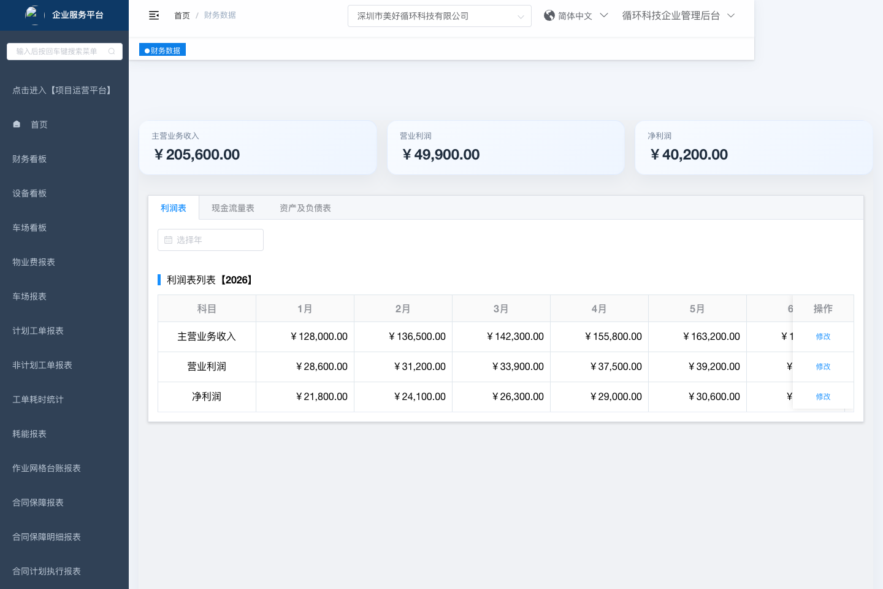The width and height of the screenshot is (883, 589).
Task: Click the globe language icon
Action: [x=549, y=15]
